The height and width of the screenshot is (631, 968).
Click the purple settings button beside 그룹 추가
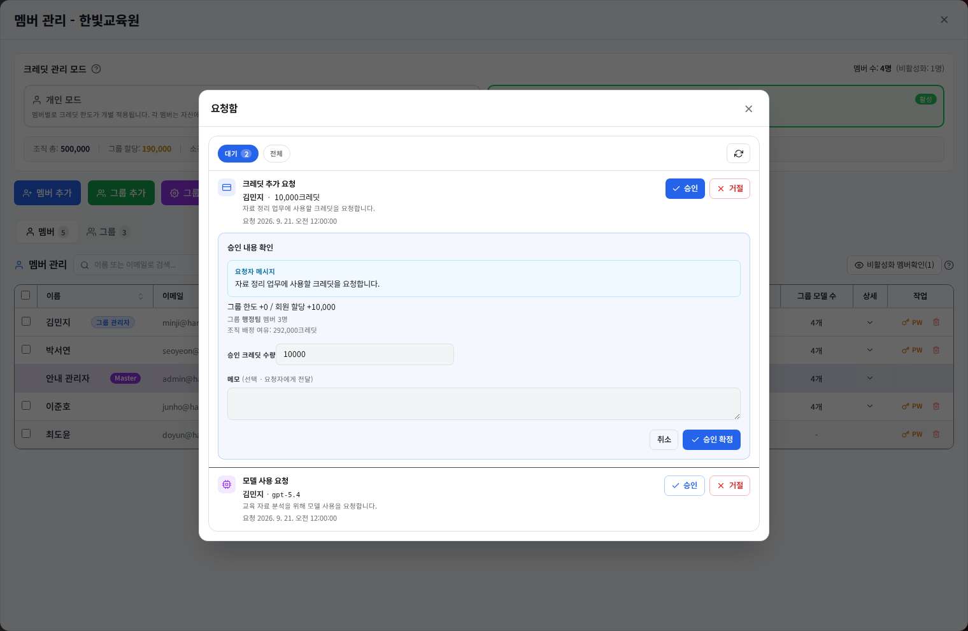(x=180, y=193)
